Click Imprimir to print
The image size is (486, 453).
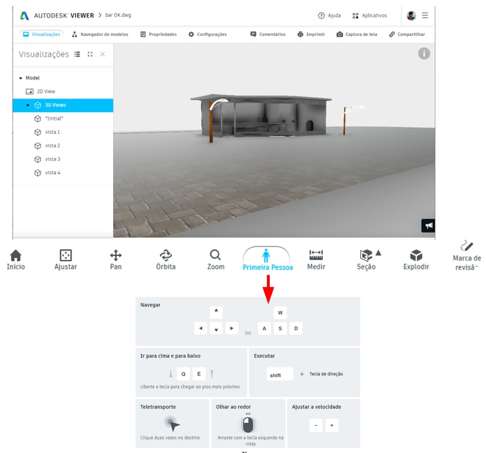[x=311, y=34]
